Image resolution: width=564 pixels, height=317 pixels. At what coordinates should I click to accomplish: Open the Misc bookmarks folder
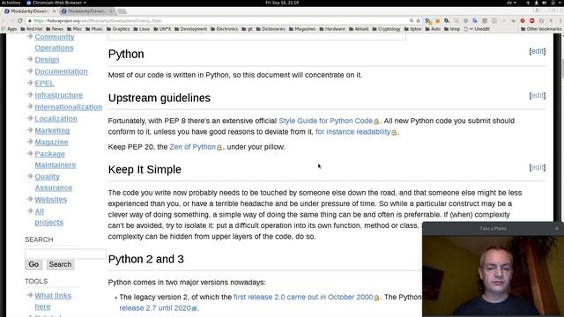tap(74, 29)
